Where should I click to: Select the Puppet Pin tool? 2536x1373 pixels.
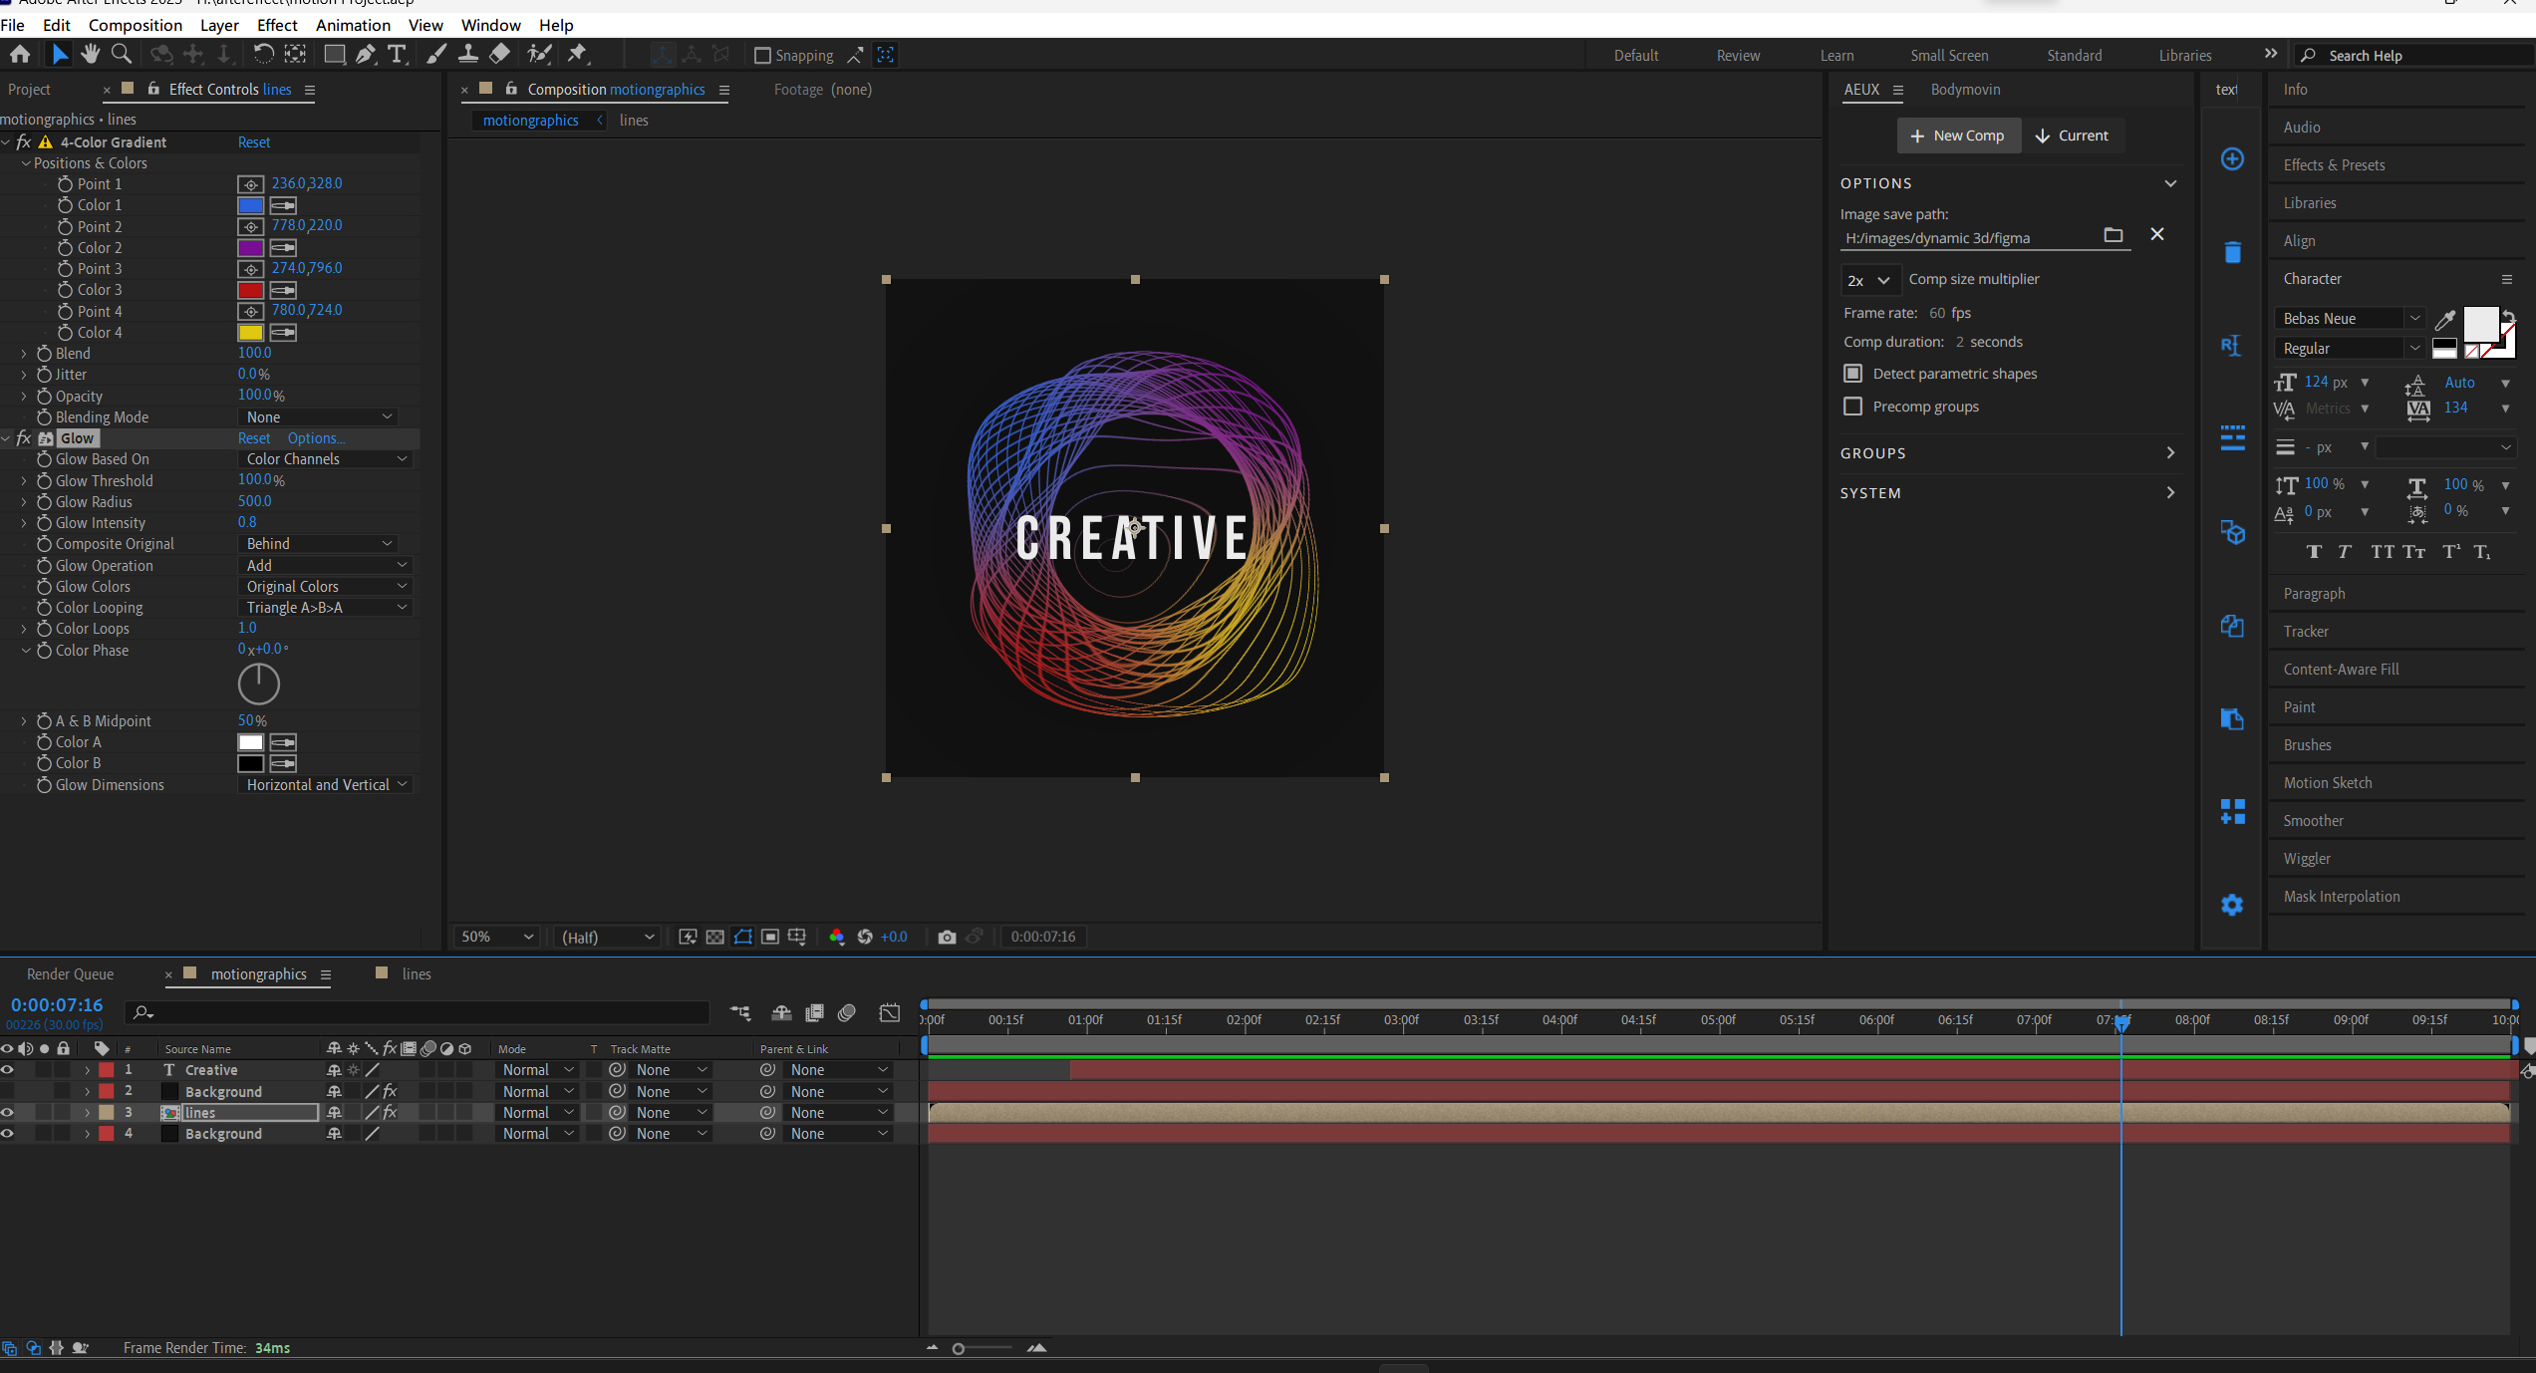click(578, 55)
